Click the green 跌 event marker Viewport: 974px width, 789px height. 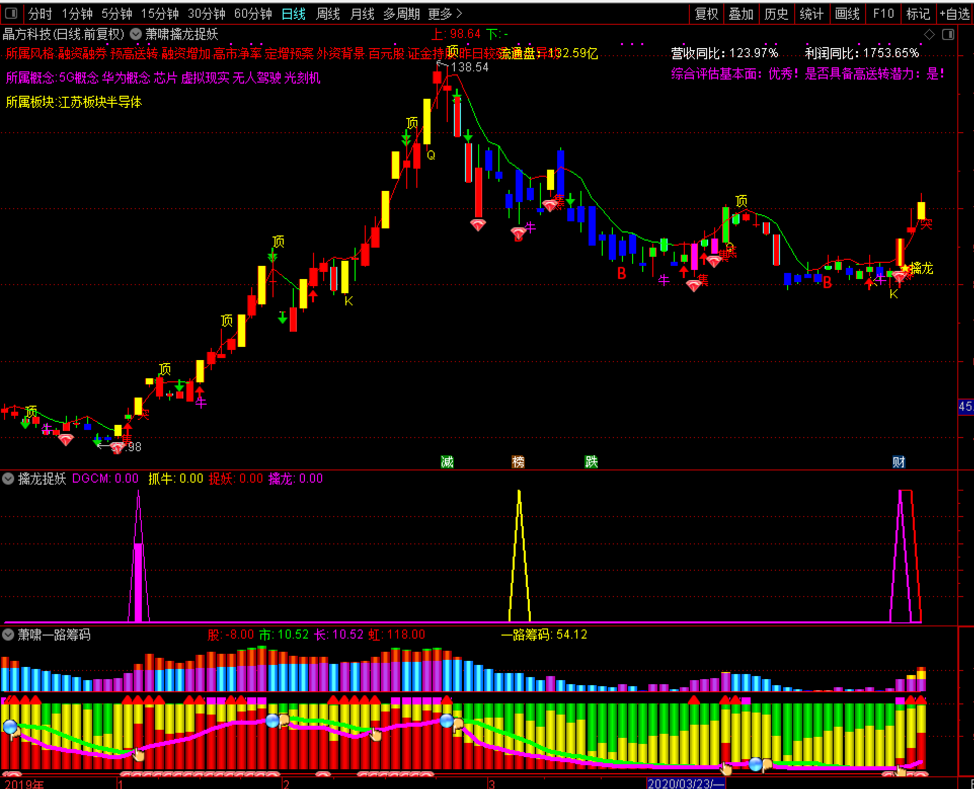(x=591, y=461)
